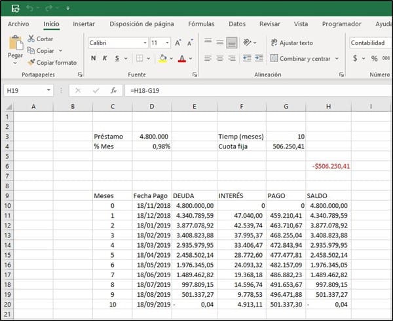Click the Save icon in title bar

14,8
